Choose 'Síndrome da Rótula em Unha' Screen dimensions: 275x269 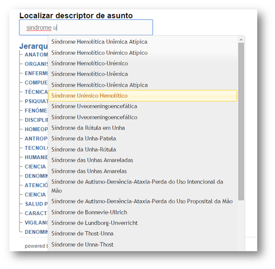pos(143,128)
